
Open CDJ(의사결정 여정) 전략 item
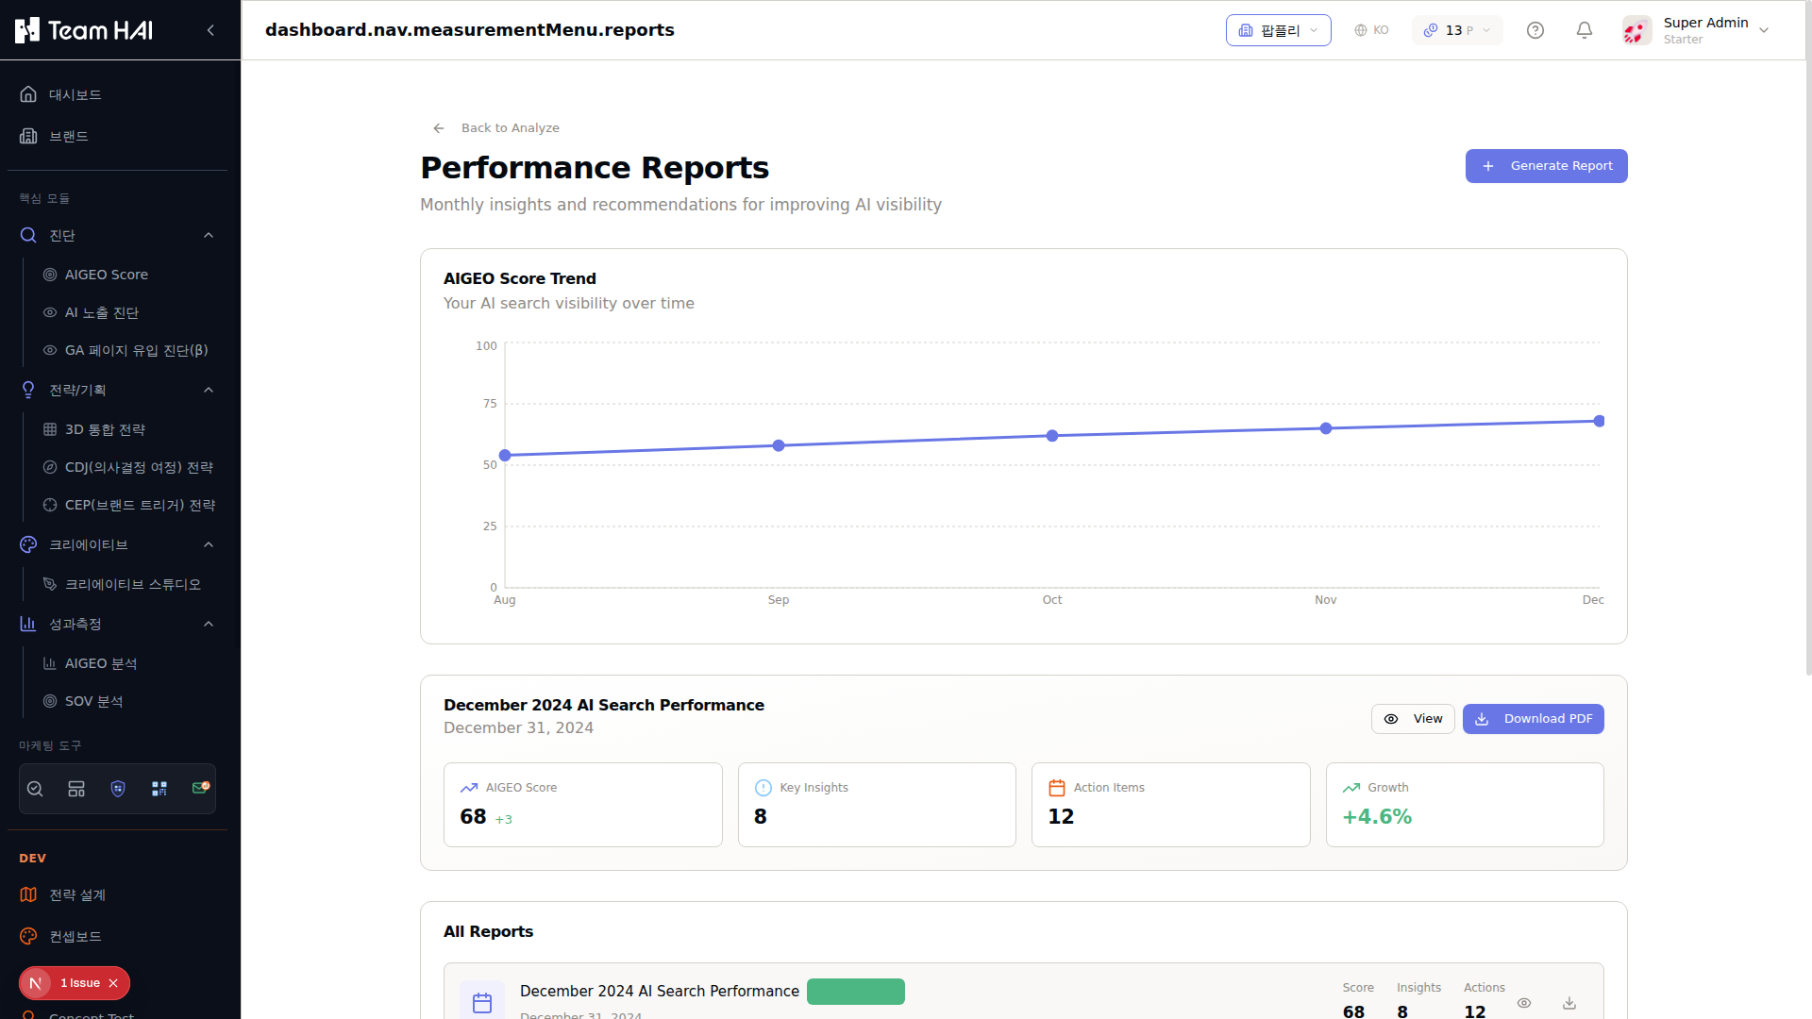[x=128, y=467]
